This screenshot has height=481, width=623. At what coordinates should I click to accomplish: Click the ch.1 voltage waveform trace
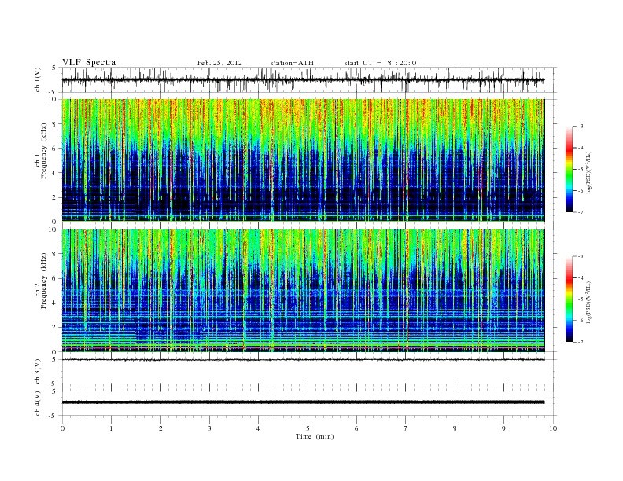click(303, 79)
